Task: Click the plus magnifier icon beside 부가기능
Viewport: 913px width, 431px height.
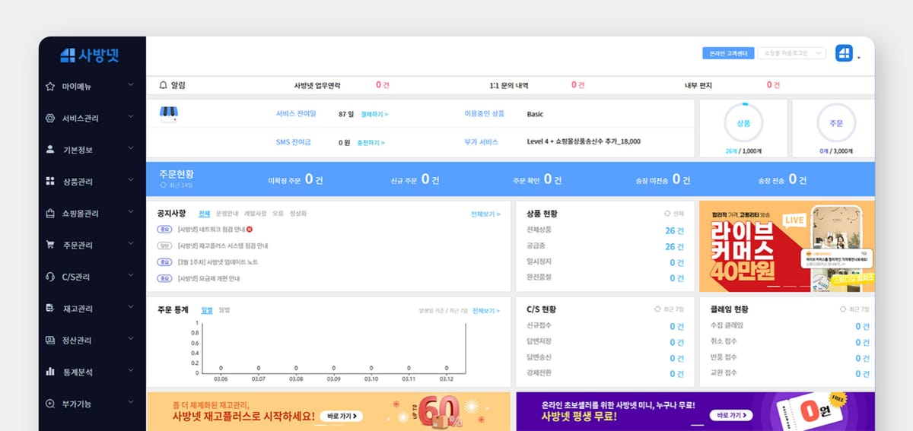Action: [50, 404]
